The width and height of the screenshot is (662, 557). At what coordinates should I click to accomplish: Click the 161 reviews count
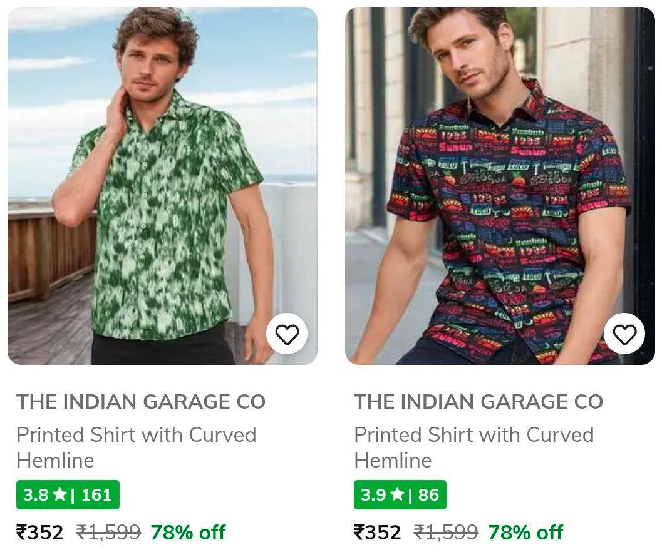96,495
